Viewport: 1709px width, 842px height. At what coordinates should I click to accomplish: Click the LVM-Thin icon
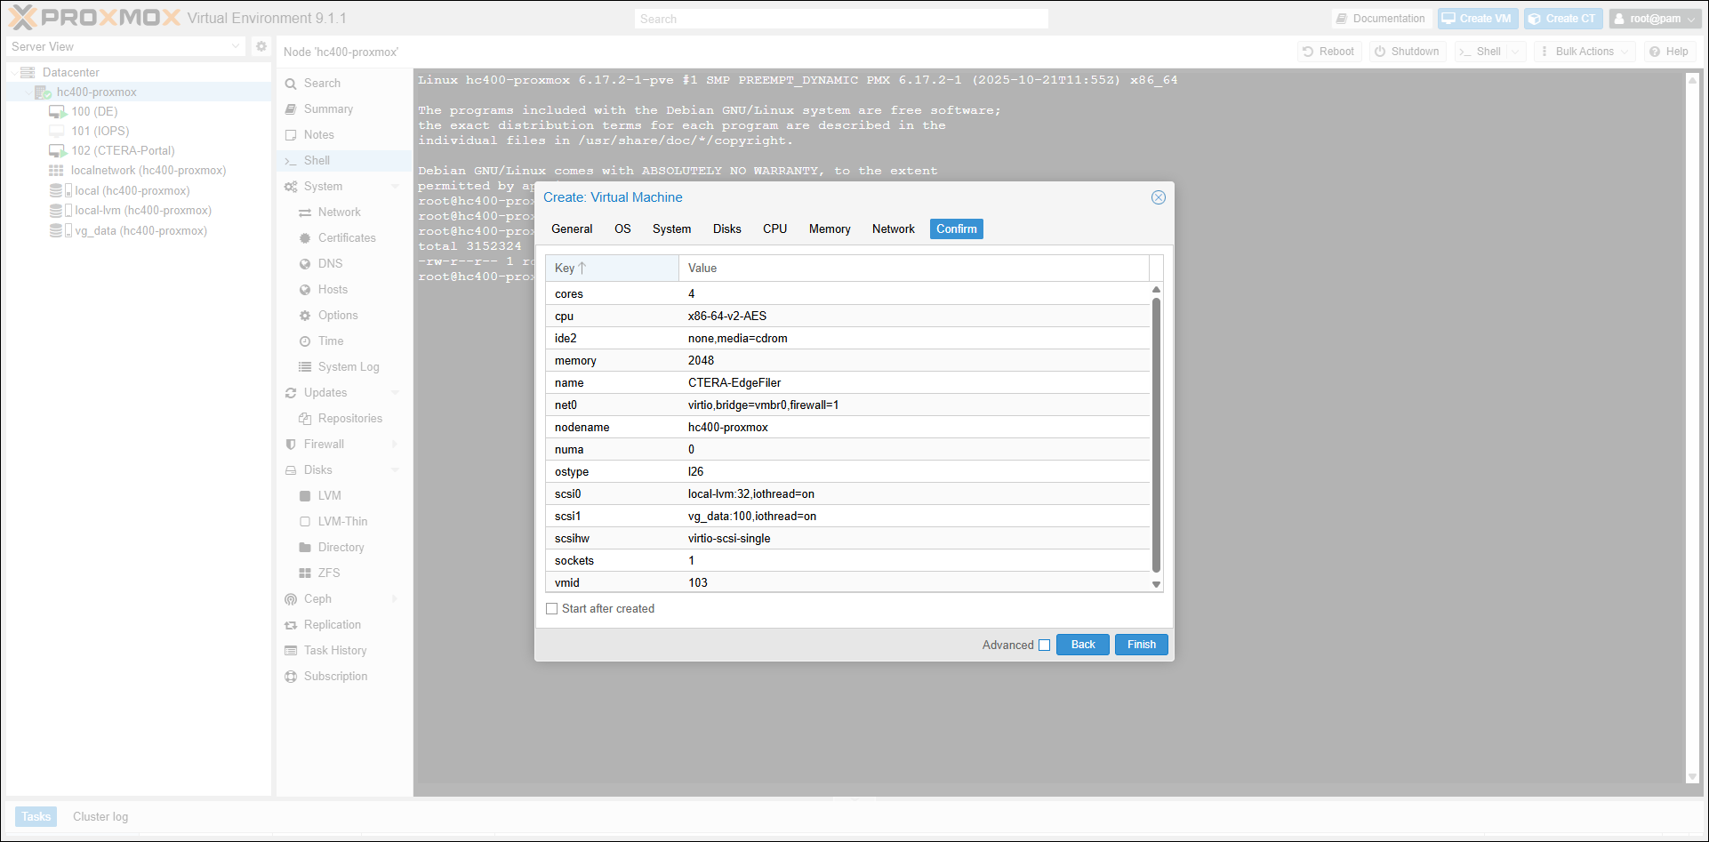(x=305, y=522)
